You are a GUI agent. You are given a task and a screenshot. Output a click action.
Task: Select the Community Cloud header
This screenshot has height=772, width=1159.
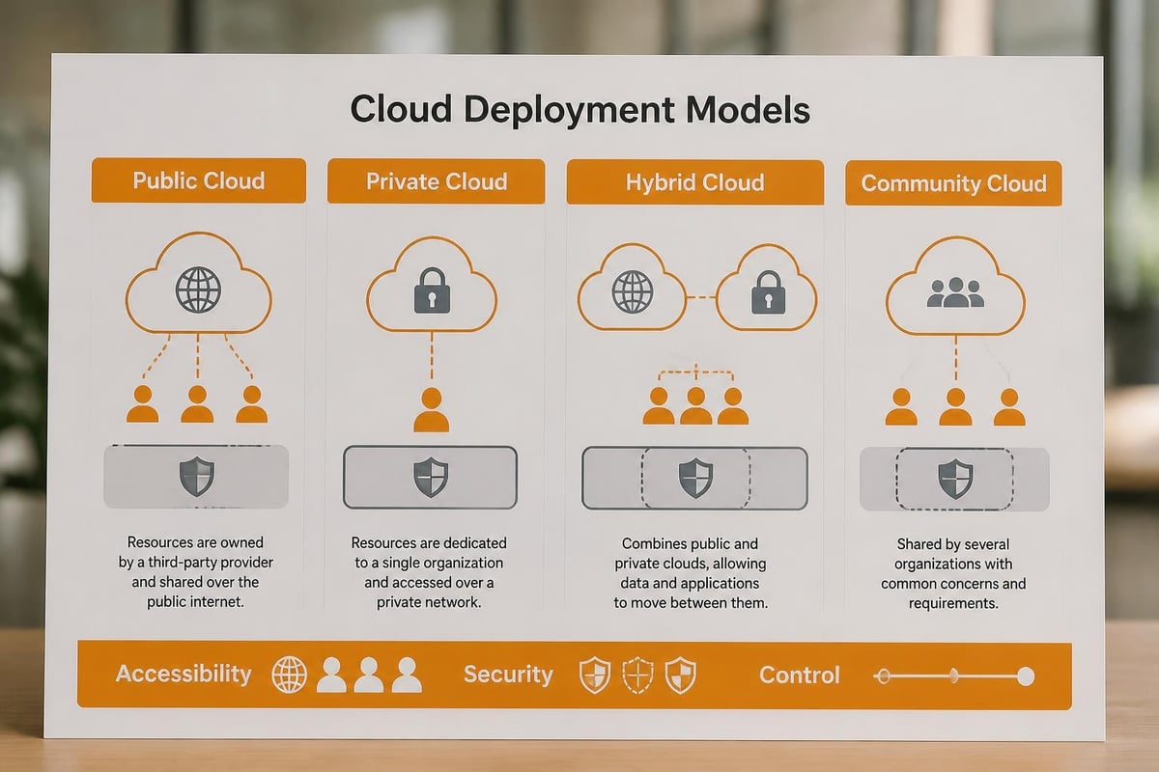coord(953,183)
